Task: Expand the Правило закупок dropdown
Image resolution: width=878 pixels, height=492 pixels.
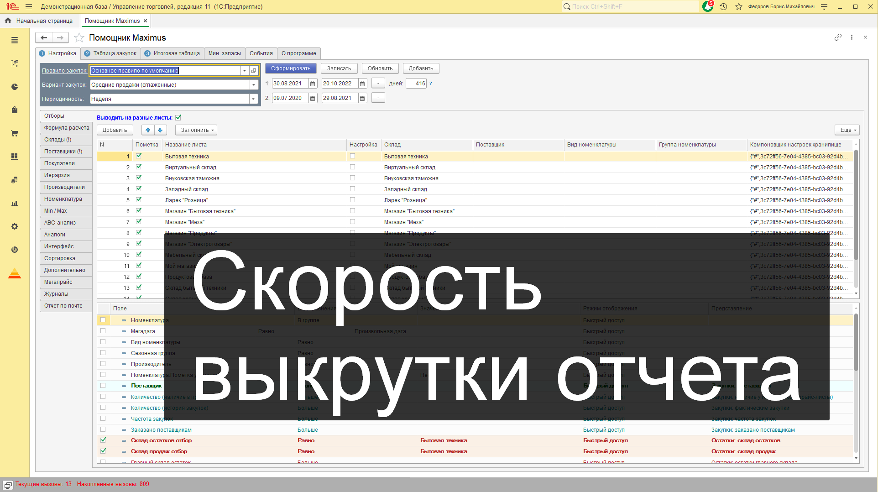Action: tap(245, 71)
